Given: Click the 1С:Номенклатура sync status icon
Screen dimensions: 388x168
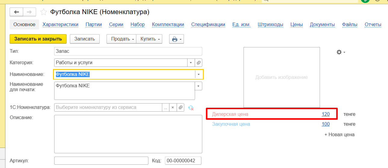Looking at the screenshot, I should [x=191, y=107].
